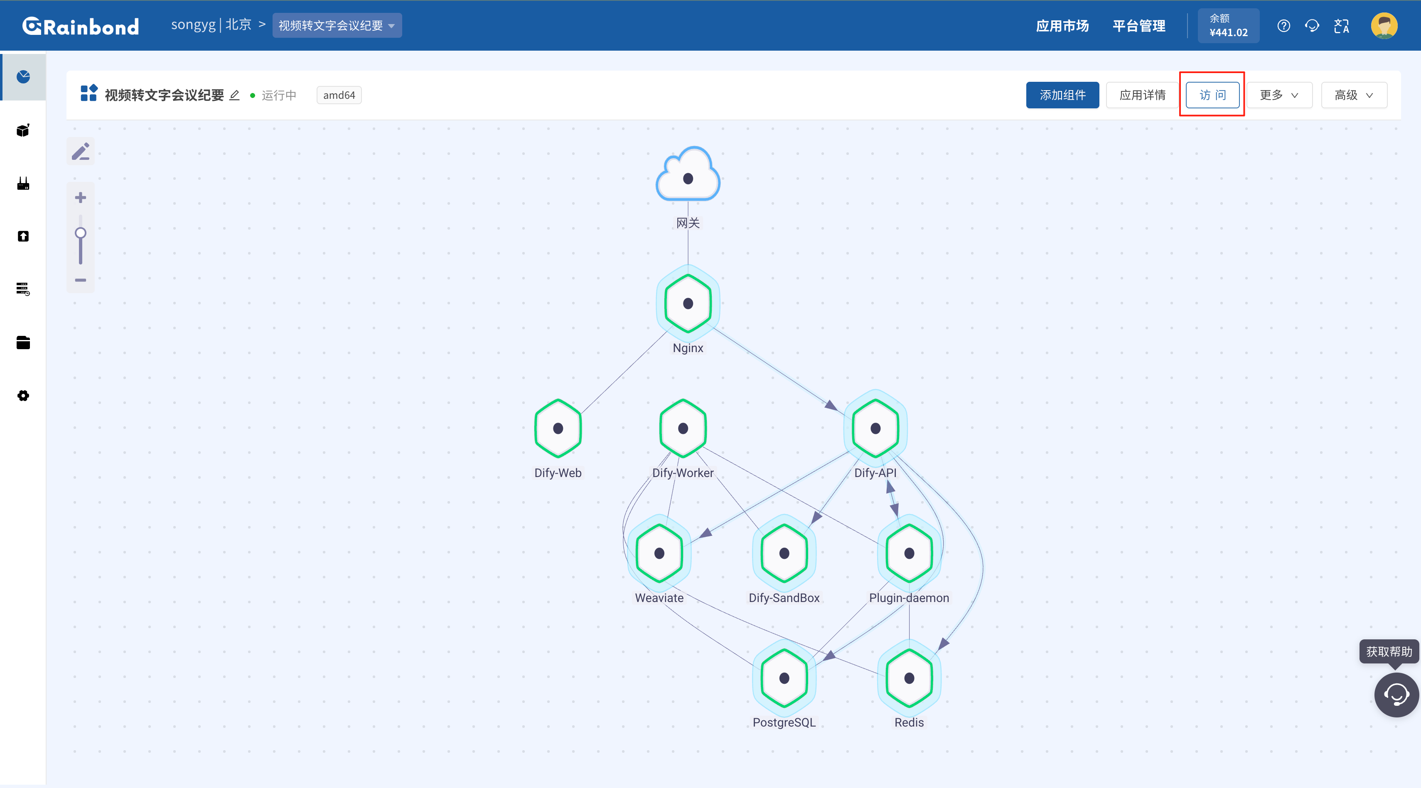Zoom in with the plus icon
1421x788 pixels.
tap(81, 197)
